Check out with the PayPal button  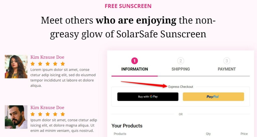tap(213, 97)
